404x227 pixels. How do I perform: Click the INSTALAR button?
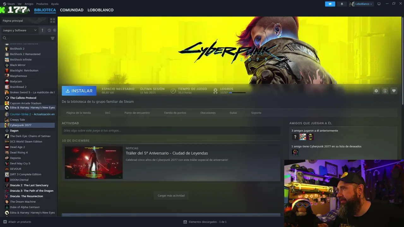point(79,91)
